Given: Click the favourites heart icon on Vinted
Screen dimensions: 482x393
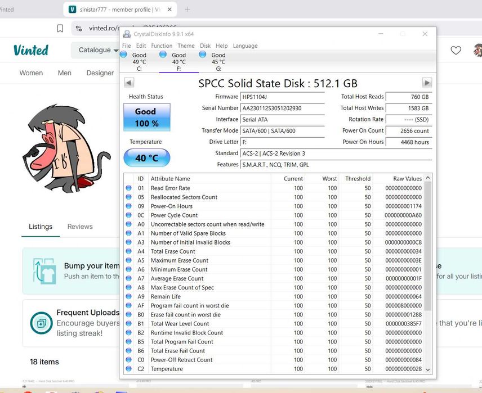Looking at the screenshot, I should (456, 50).
